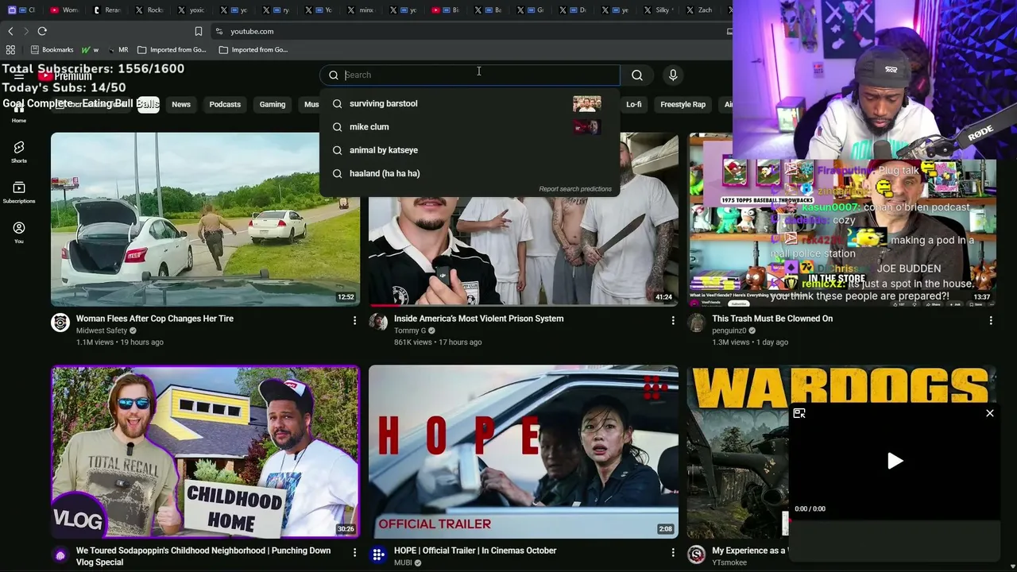Screen dimensions: 1017x572
Task: Select 'animal by katseye' search suggestion
Action: coord(470,150)
